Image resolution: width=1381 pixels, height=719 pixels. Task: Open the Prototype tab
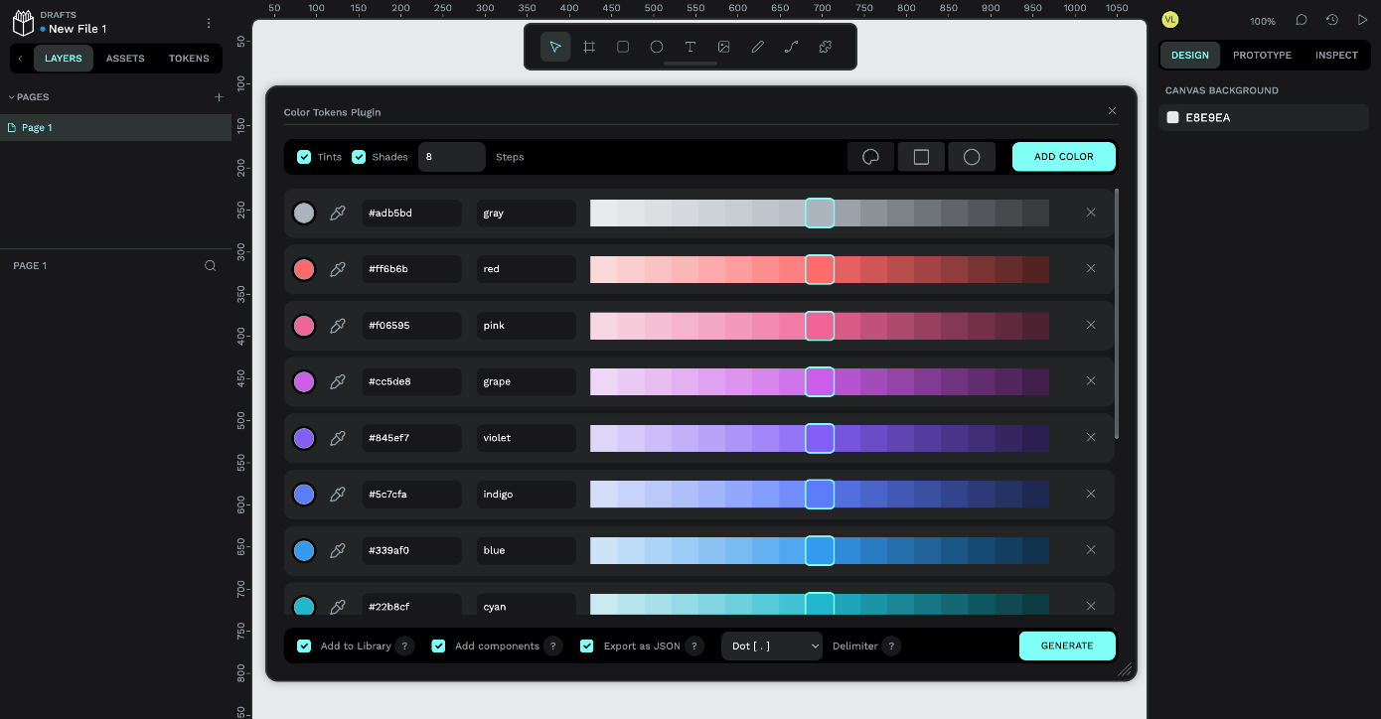coord(1262,56)
